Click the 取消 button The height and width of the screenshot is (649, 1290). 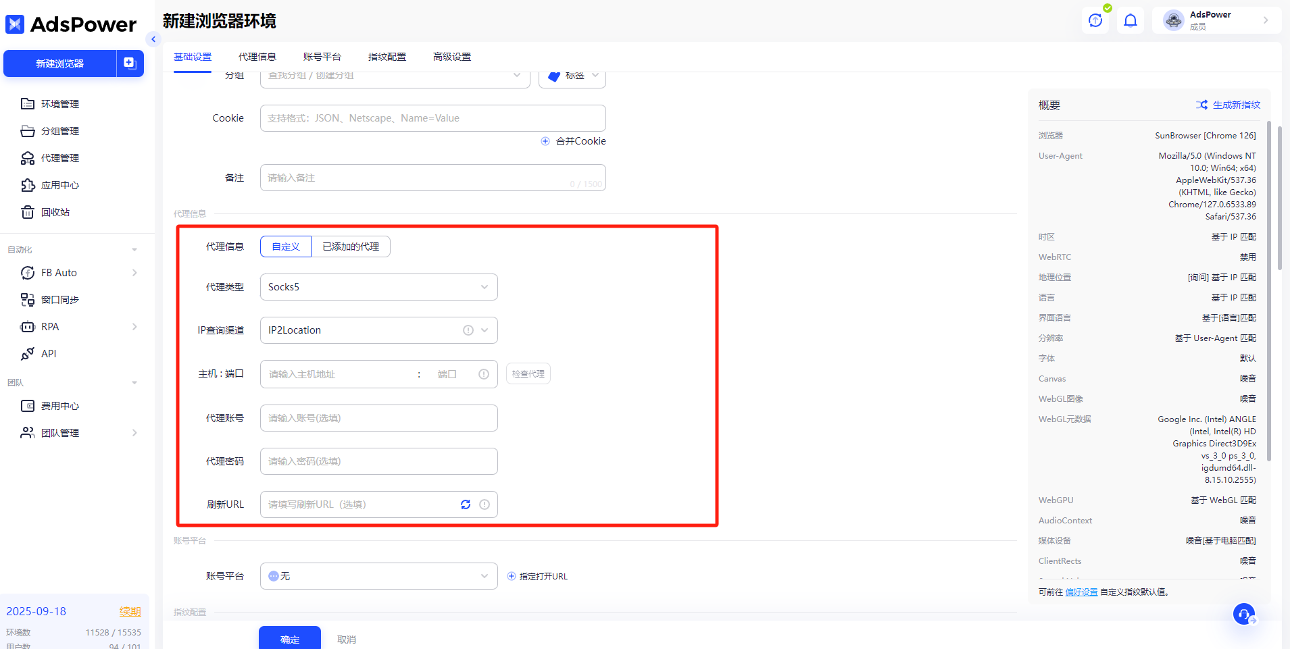[347, 640]
